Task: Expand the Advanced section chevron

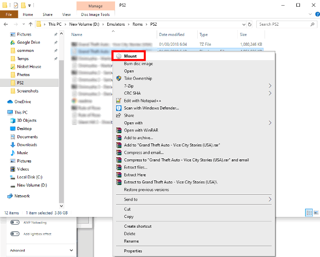Action: pyautogui.click(x=71, y=250)
